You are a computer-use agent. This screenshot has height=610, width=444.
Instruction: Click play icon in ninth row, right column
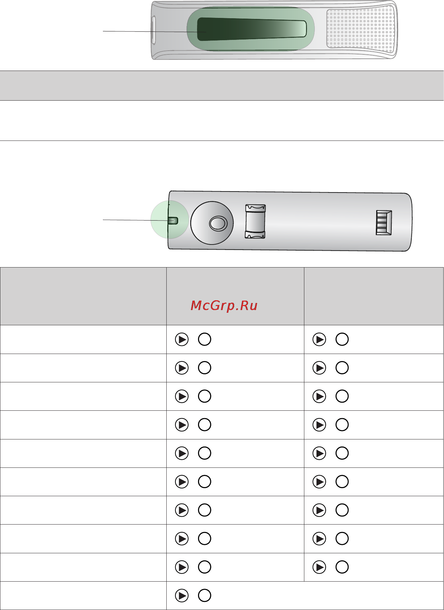319,567
